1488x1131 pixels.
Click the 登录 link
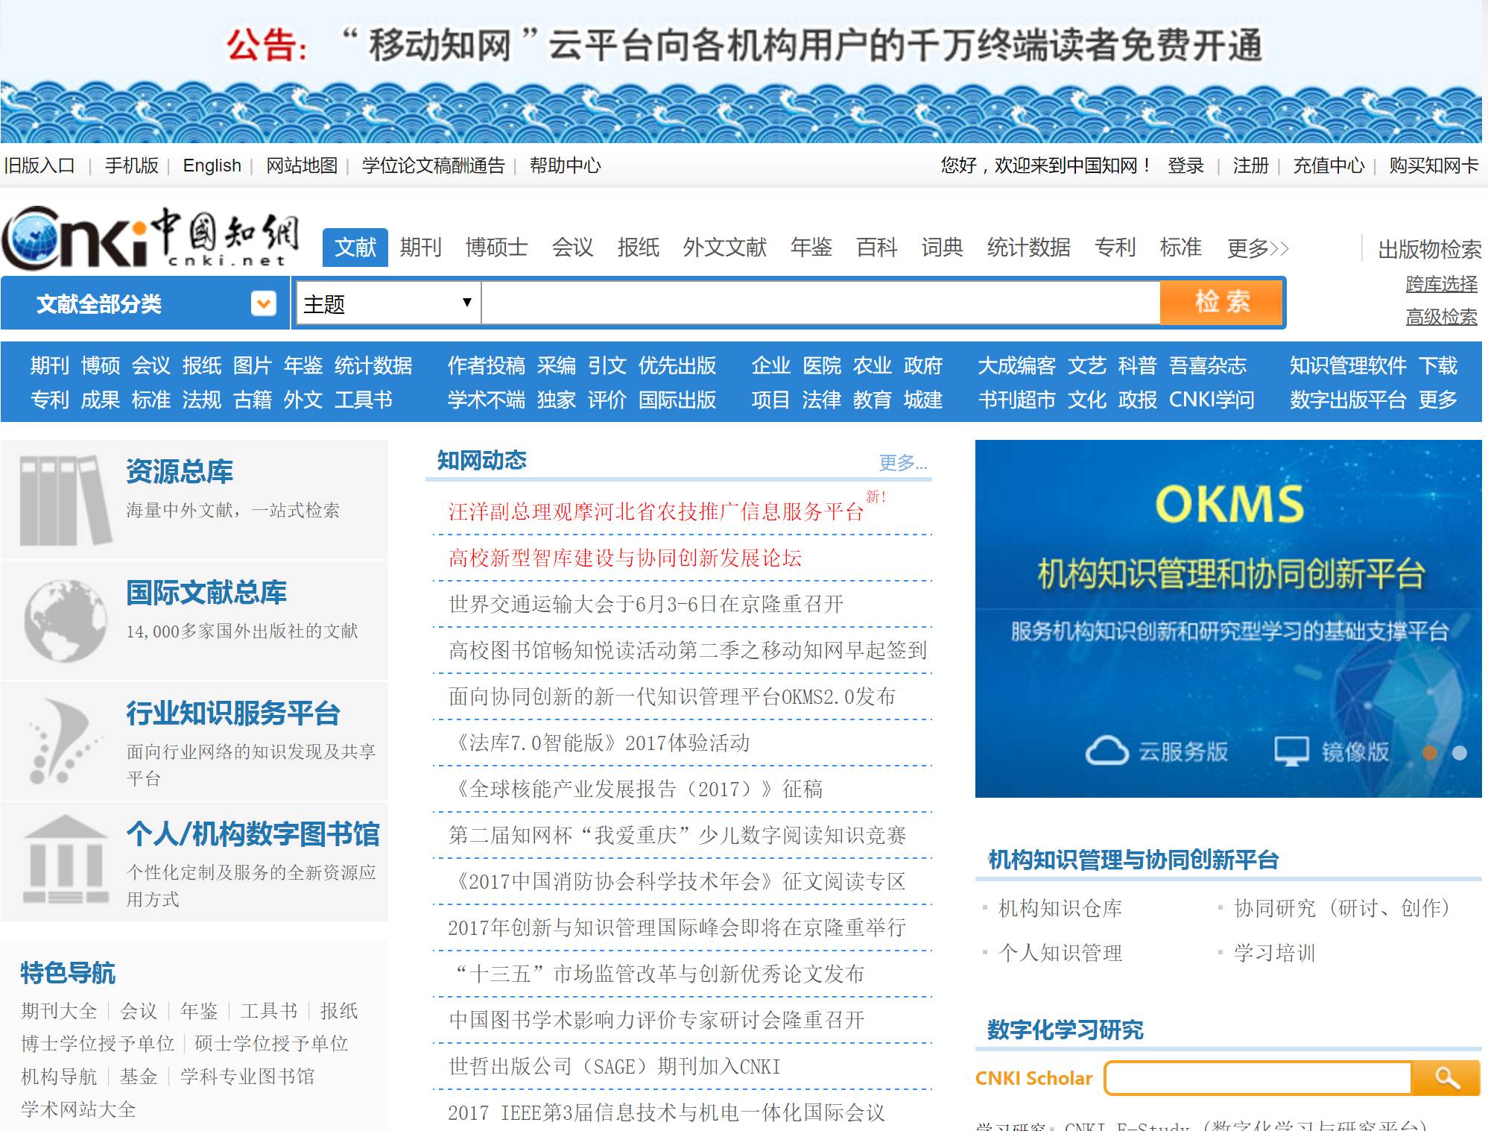[1185, 166]
